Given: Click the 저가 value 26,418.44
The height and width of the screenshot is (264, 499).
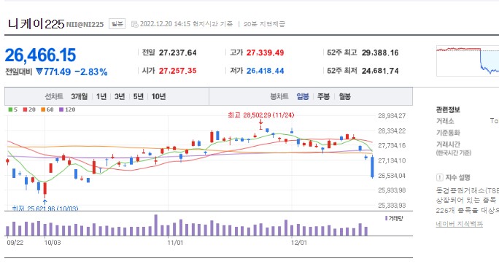Looking at the screenshot, I should tap(265, 71).
